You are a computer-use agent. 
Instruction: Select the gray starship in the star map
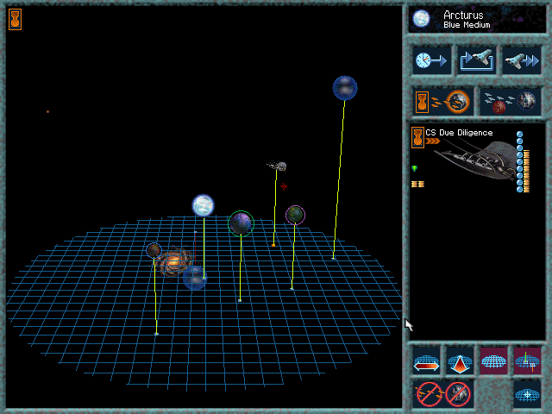(277, 166)
